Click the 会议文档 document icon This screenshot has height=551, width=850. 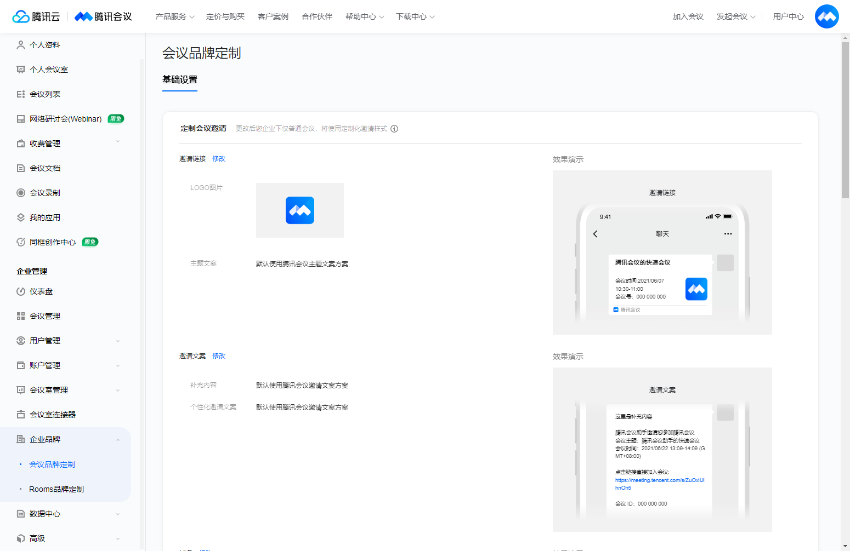click(x=21, y=168)
